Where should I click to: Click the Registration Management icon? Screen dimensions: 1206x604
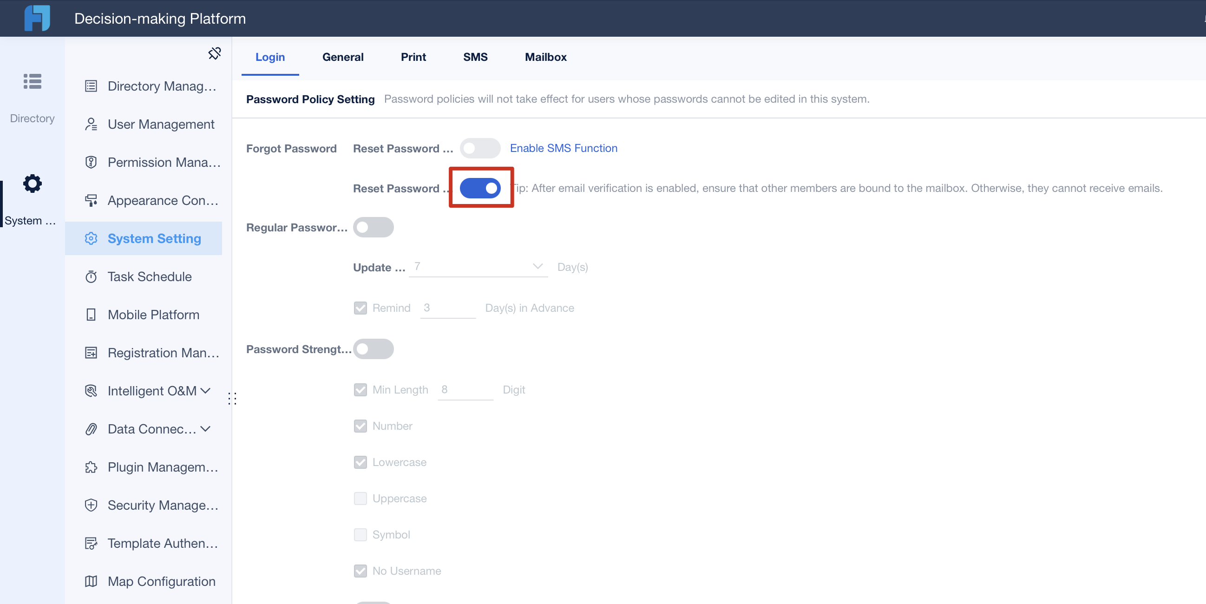[x=91, y=353]
